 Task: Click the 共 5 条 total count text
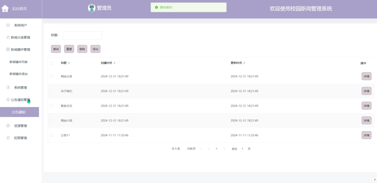click(x=176, y=149)
